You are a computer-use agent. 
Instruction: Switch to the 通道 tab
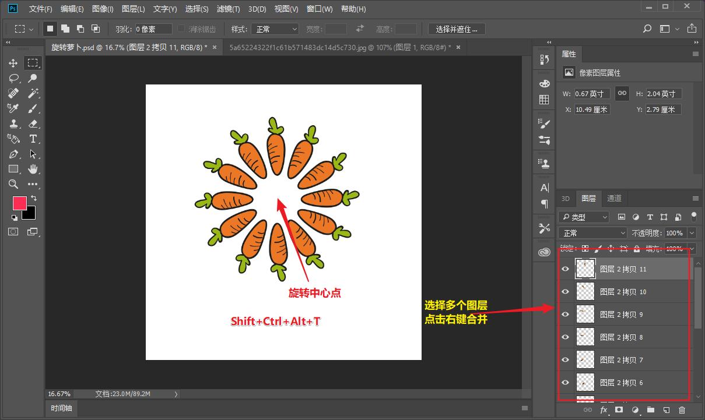614,199
